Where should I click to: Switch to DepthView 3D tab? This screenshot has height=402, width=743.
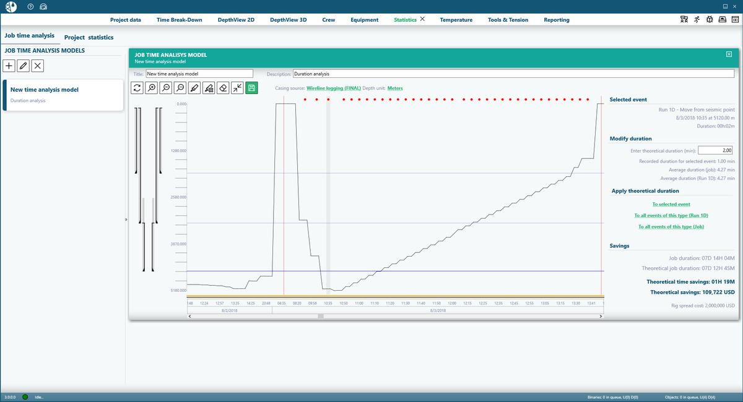click(x=289, y=20)
